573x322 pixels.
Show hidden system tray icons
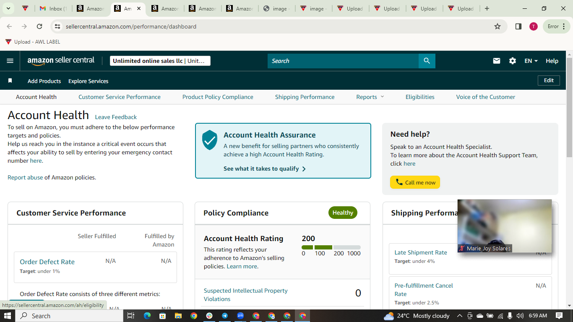point(459,316)
